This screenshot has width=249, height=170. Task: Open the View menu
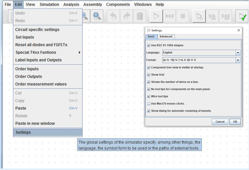(x=30, y=4)
